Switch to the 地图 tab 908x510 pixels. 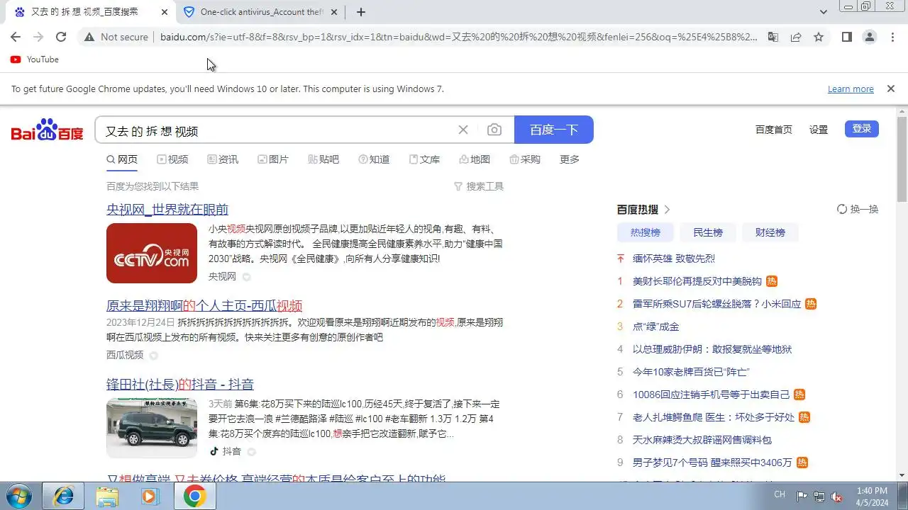click(475, 159)
